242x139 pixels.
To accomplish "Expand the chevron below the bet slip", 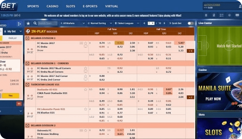I will coord(21,111).
